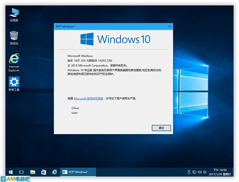Open the network tray icon
239x182 pixels.
pyautogui.click(x=194, y=172)
